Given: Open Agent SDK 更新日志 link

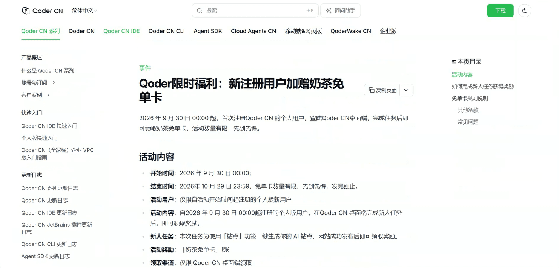Looking at the screenshot, I should (45, 256).
